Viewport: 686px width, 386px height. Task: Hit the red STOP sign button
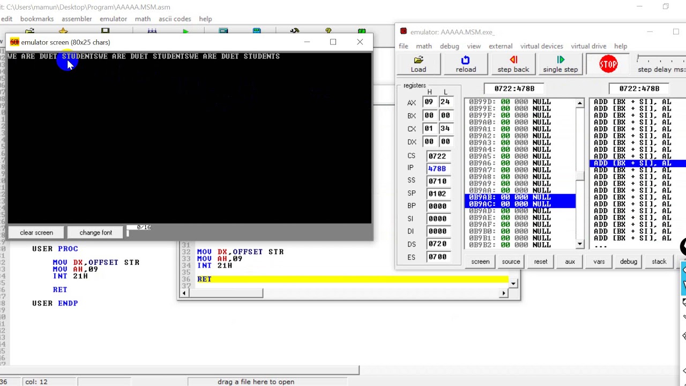pos(608,64)
